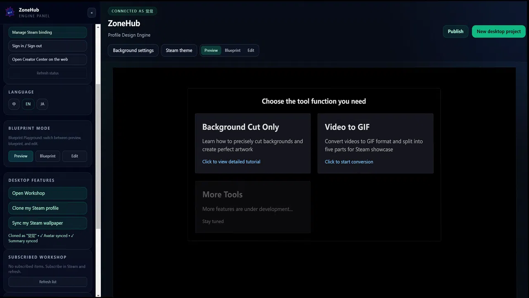Open the Video to GIF card
Screen dimensions: 529x298
pyautogui.click(x=375, y=143)
